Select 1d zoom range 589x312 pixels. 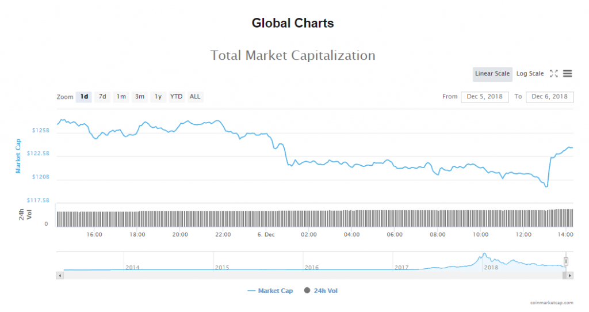[x=84, y=97]
